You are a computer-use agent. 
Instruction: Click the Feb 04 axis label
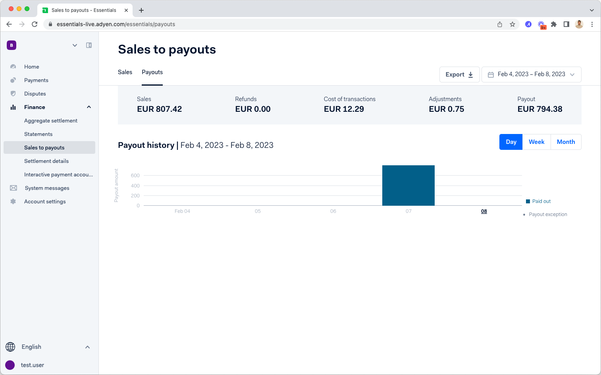182,211
